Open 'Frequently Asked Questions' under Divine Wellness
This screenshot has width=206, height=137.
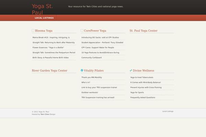coord(143,97)
